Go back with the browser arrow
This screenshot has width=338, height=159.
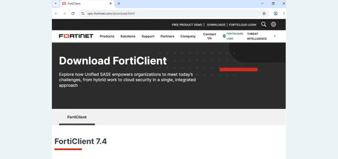[x=56, y=13]
